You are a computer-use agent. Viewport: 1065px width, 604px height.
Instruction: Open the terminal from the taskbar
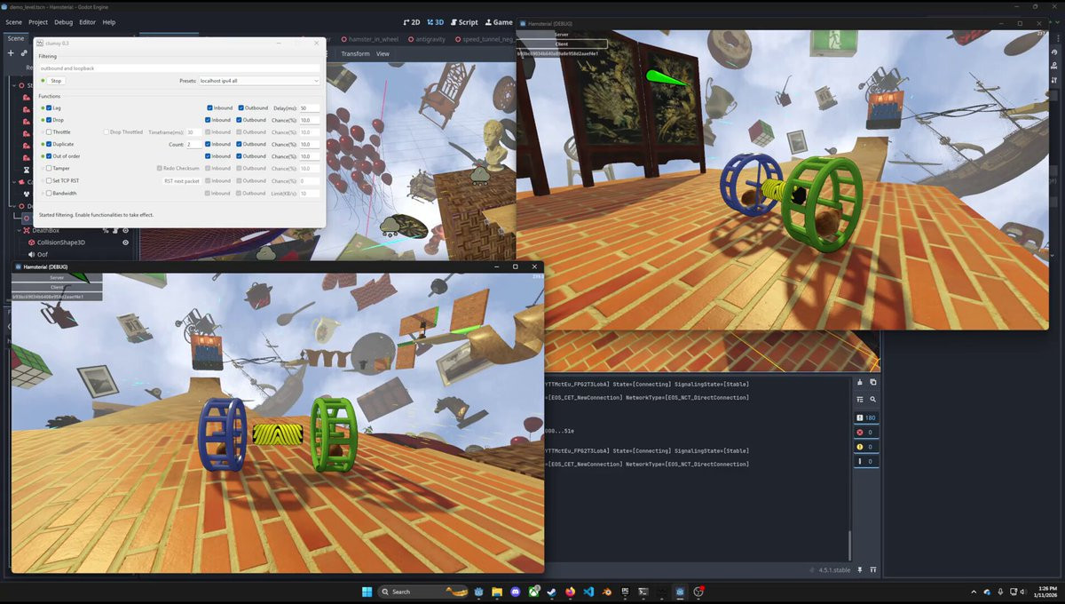[x=643, y=592]
